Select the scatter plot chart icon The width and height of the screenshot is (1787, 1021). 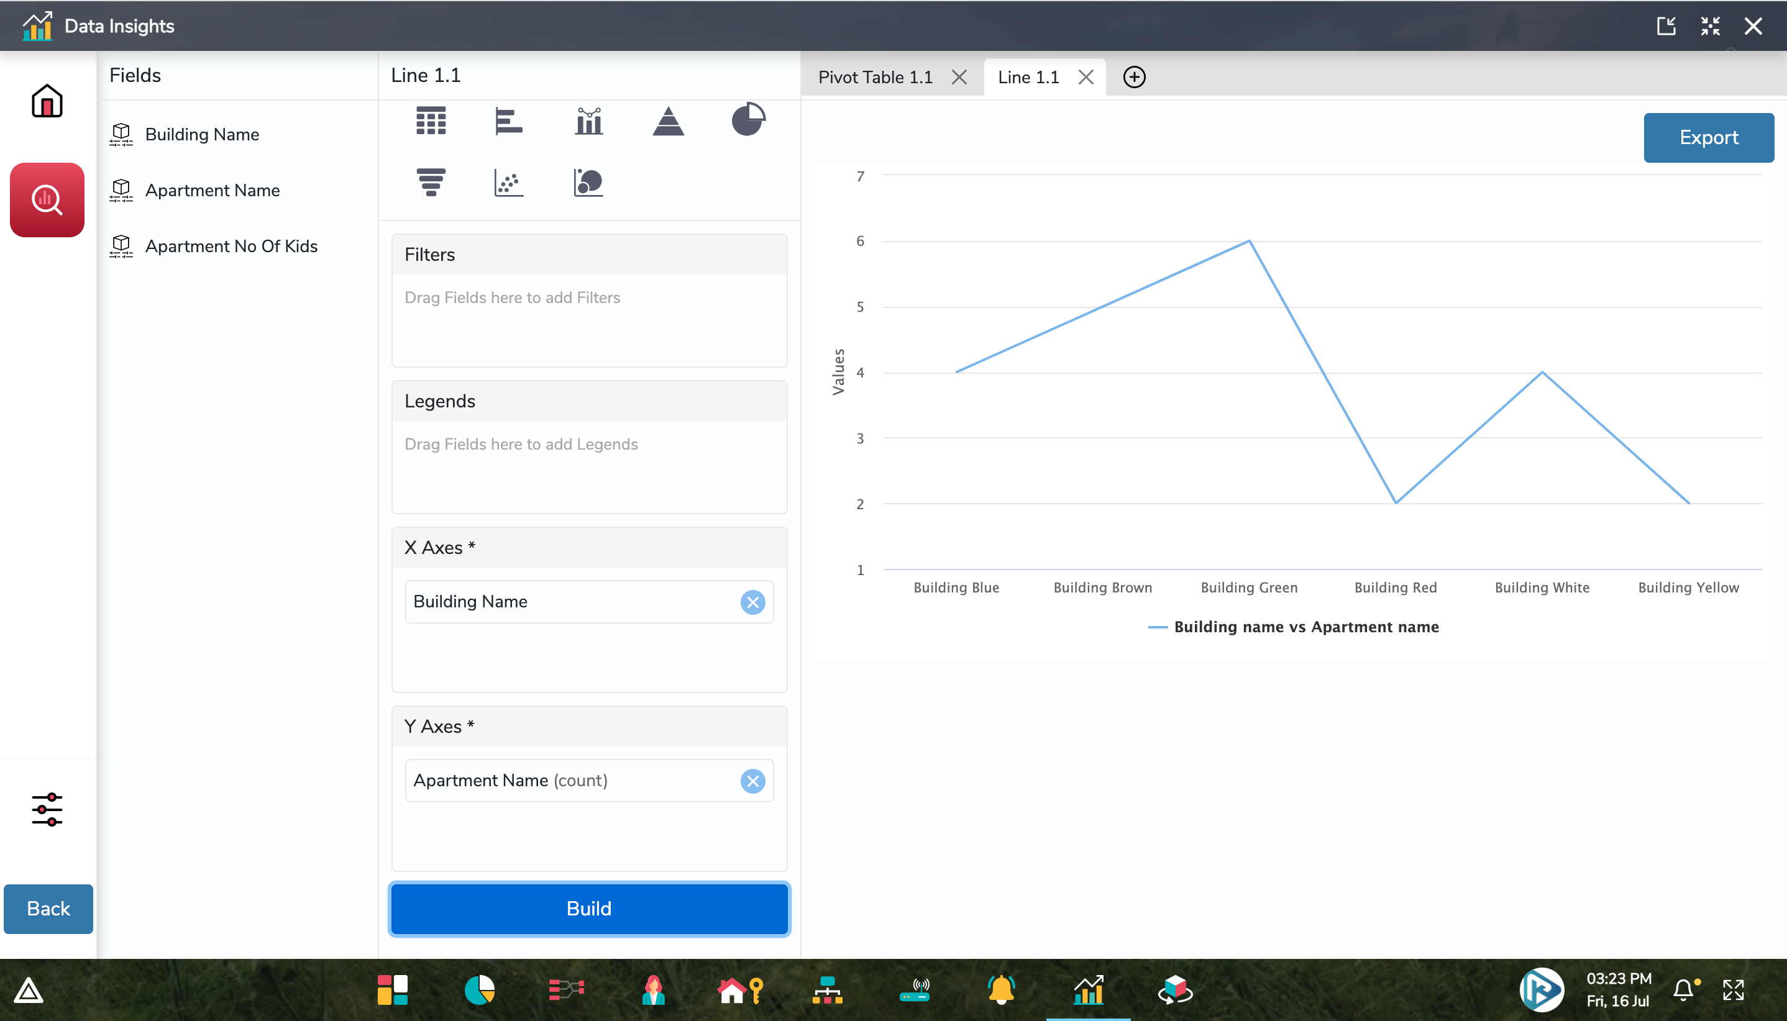(507, 181)
